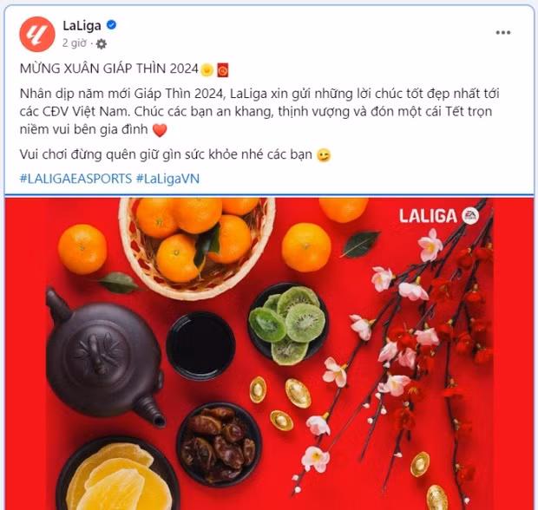Click the winking face emoji
This screenshot has height=510, width=538.
(324, 155)
